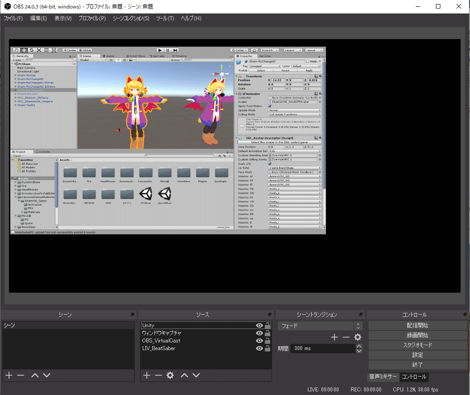The width and height of the screenshot is (470, 395).
Task: Hide the Unity source with its eye icon
Action: 259,325
